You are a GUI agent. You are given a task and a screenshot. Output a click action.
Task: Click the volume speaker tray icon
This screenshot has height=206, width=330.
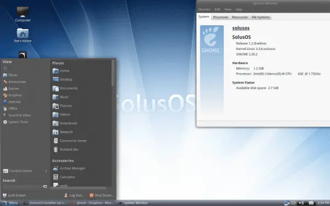[x=301, y=203]
